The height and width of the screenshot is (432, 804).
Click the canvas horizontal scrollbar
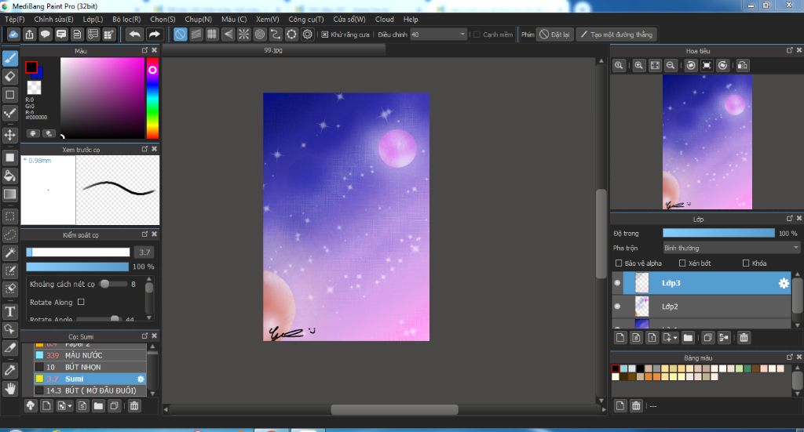coord(394,409)
